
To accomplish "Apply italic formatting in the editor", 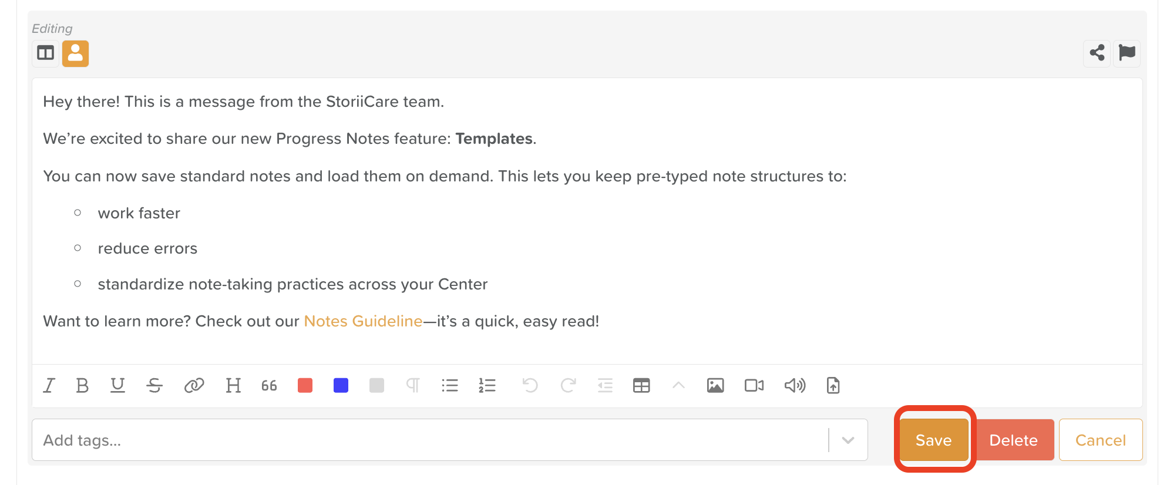I will pos(49,386).
